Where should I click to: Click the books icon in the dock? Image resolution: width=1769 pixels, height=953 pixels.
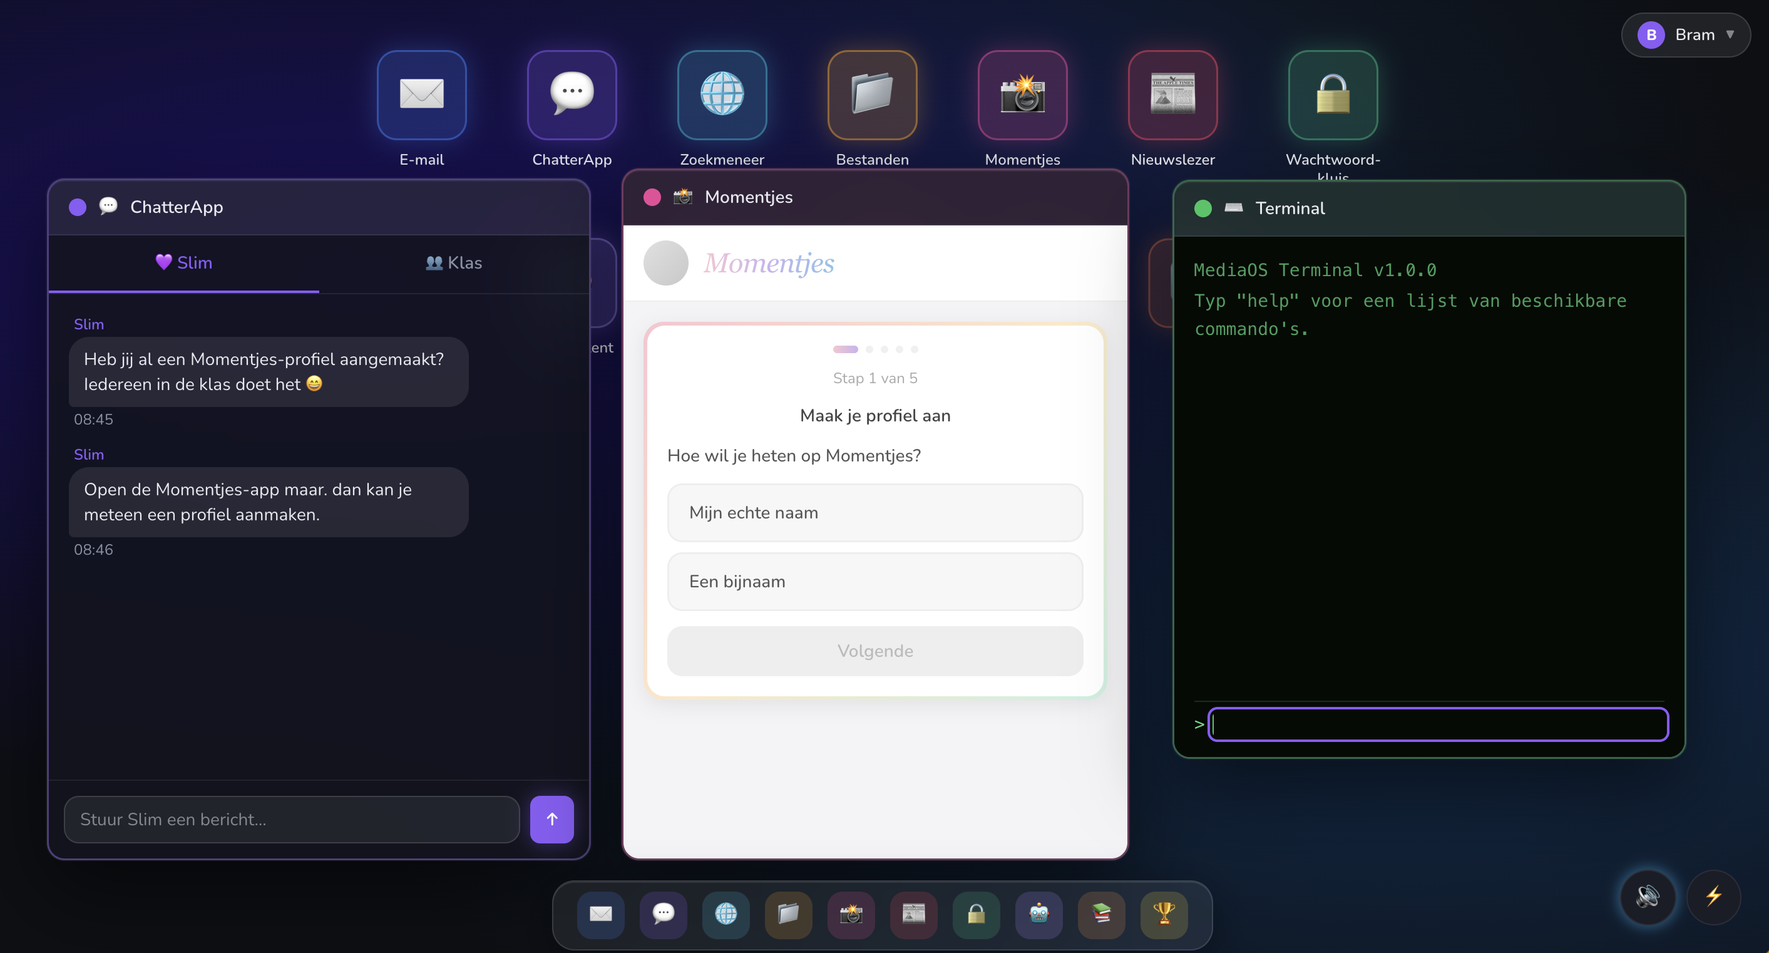coord(1102,915)
